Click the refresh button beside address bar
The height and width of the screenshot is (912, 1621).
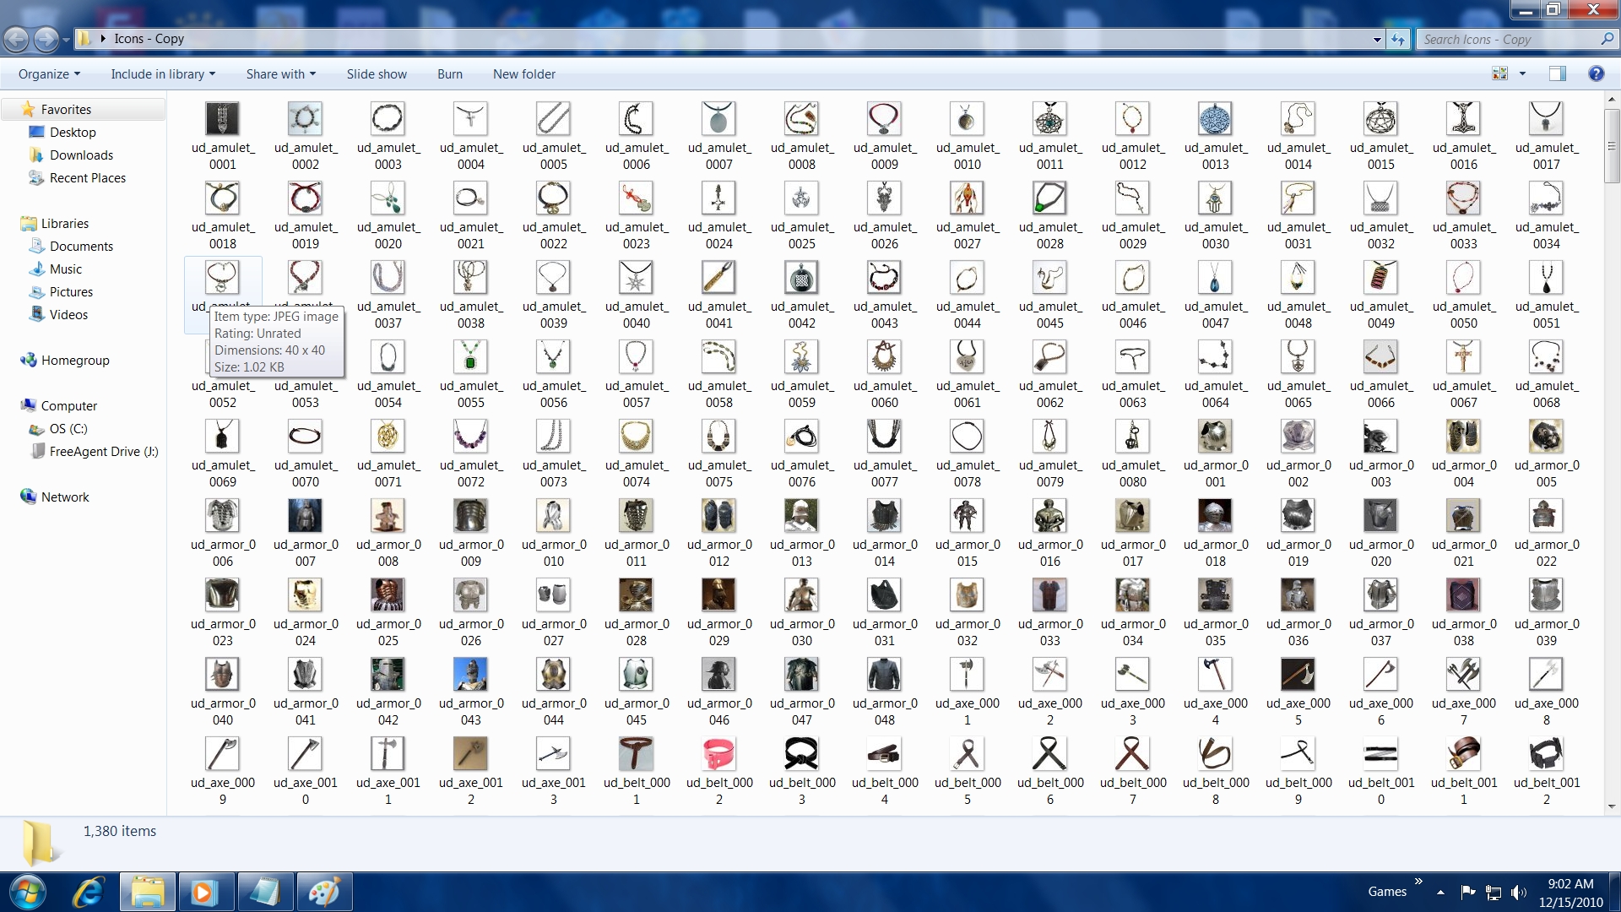[1399, 39]
